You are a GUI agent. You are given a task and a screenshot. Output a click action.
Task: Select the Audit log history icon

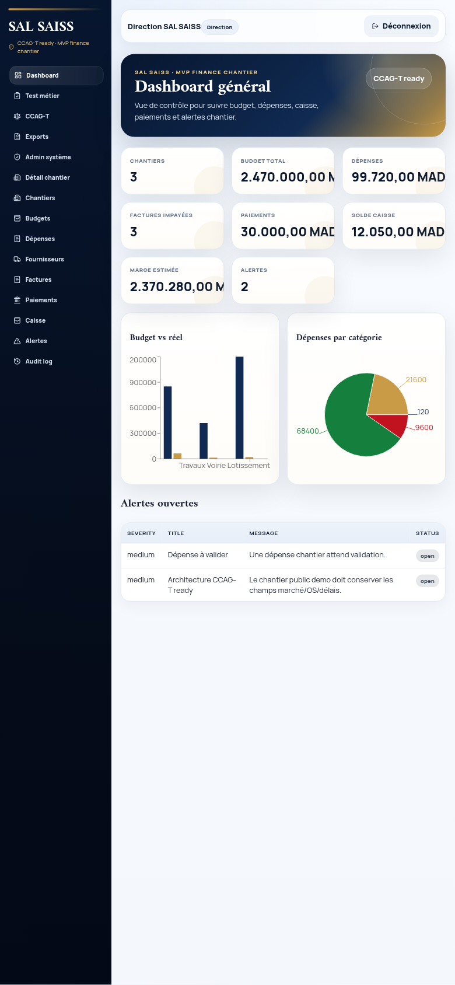pyautogui.click(x=17, y=361)
